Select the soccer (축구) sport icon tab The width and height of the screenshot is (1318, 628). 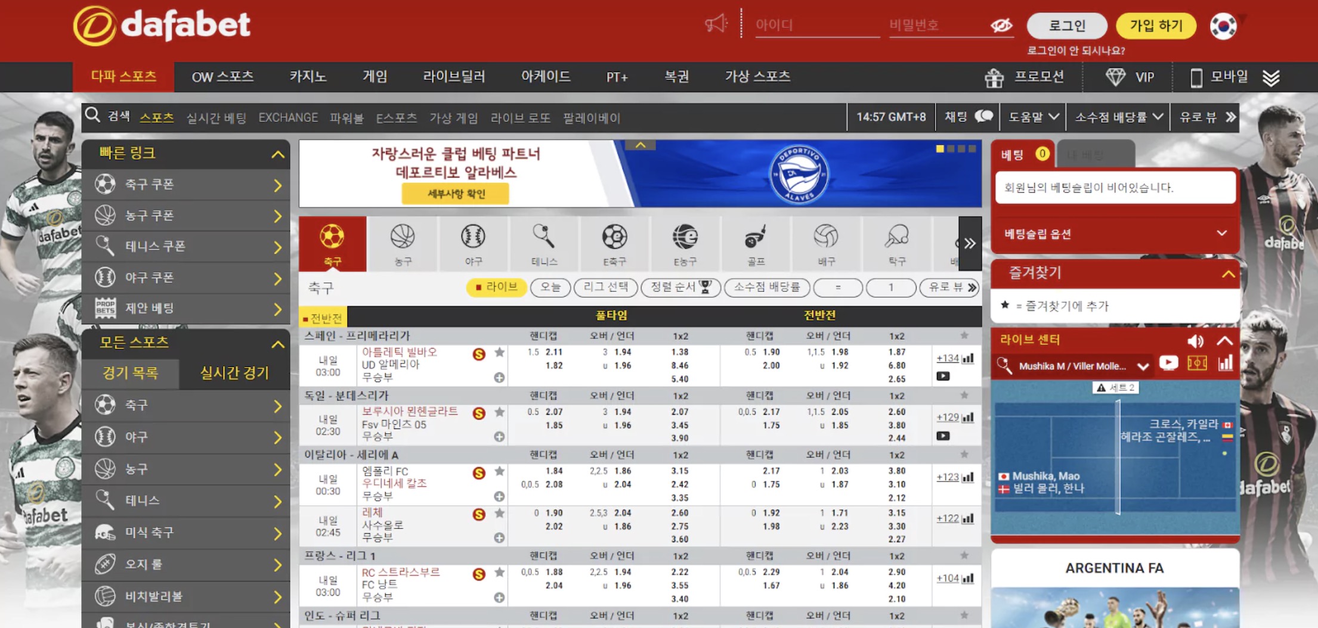332,244
